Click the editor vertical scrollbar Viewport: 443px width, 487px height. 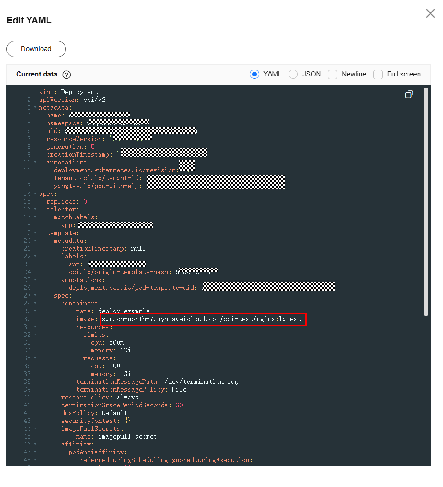(x=426, y=202)
